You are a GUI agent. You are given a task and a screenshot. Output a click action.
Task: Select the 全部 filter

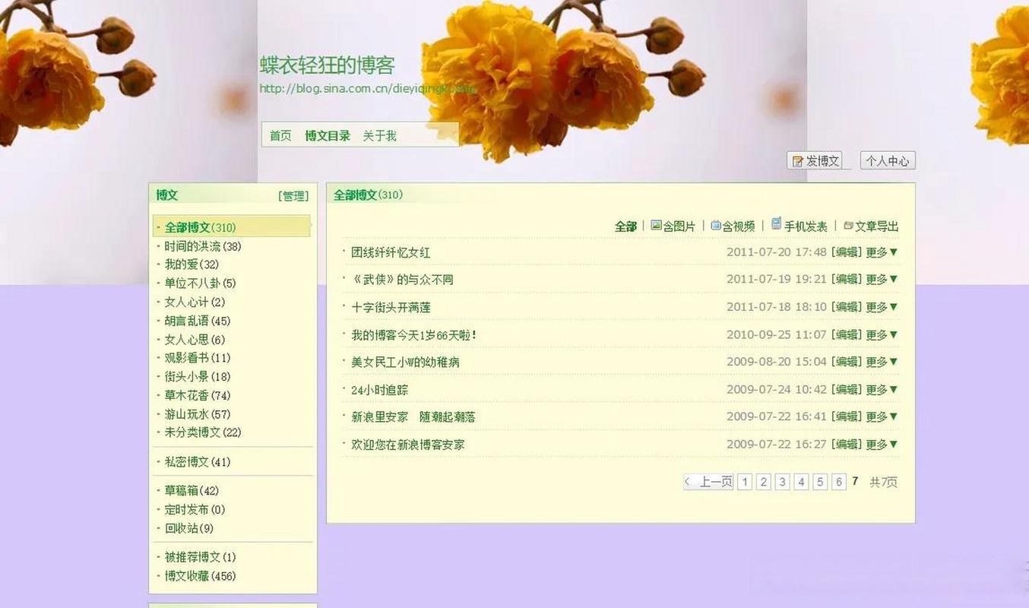[625, 226]
